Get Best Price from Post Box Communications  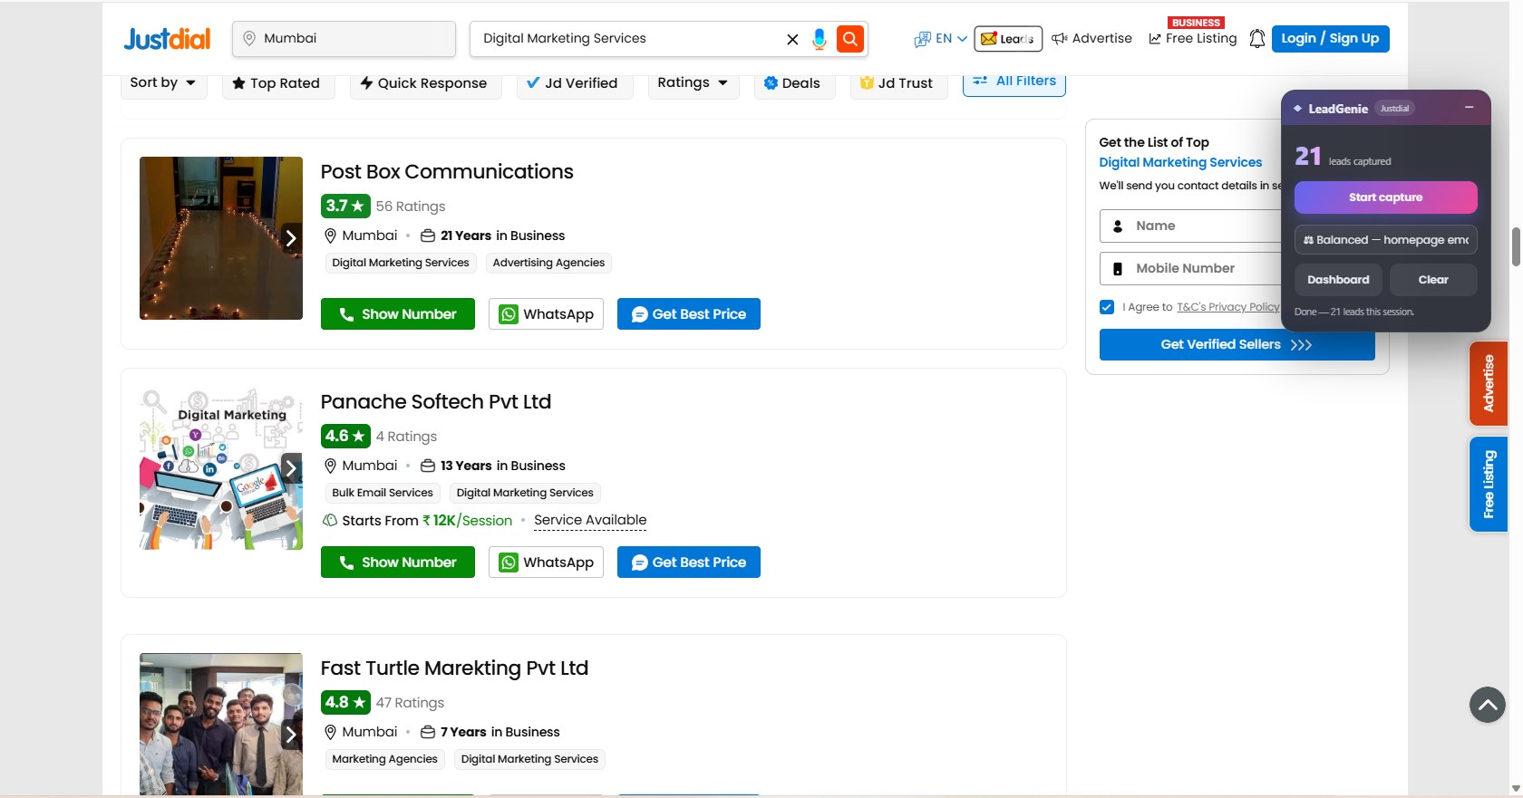tap(689, 314)
